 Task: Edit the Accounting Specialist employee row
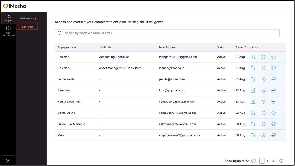coord(253,57)
